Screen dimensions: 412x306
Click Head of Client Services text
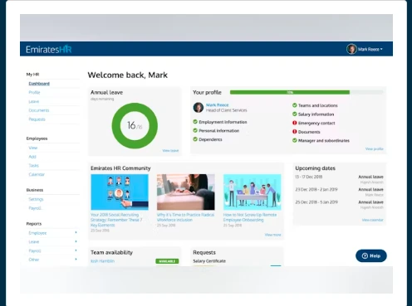[x=226, y=110]
